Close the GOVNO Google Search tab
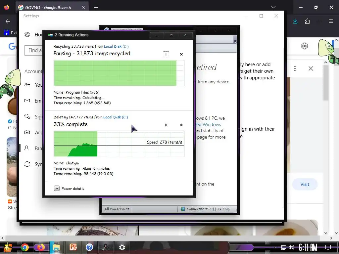This screenshot has height=254, width=339. click(83, 7)
